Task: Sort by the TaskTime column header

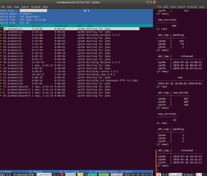Action: (x=61, y=26)
